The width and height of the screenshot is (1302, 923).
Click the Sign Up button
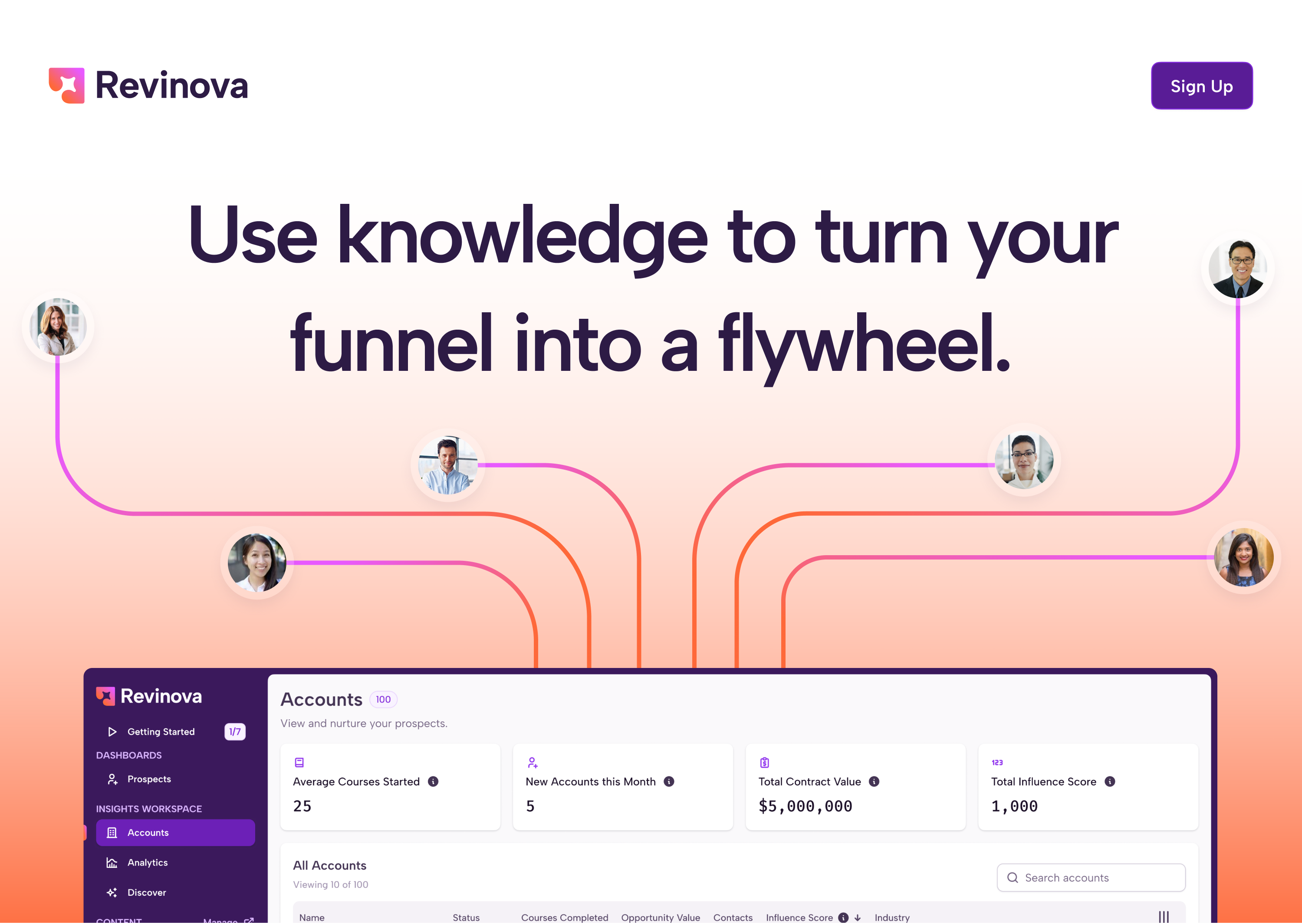coord(1201,86)
